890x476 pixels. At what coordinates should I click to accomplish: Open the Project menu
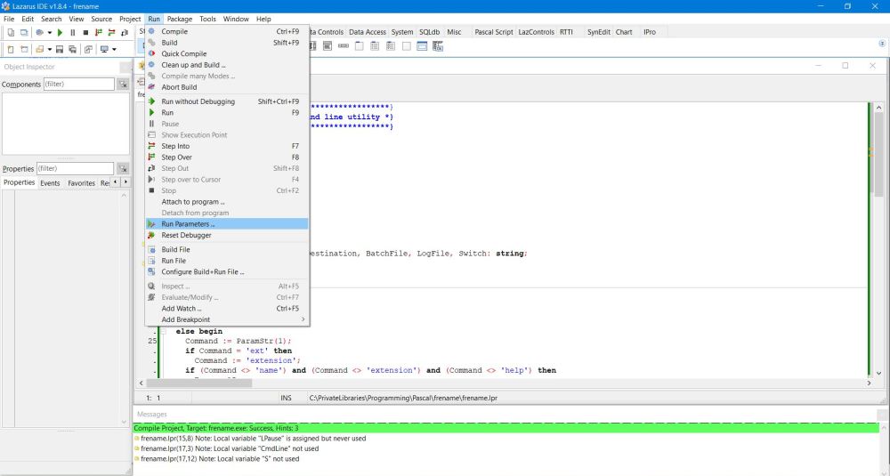130,19
